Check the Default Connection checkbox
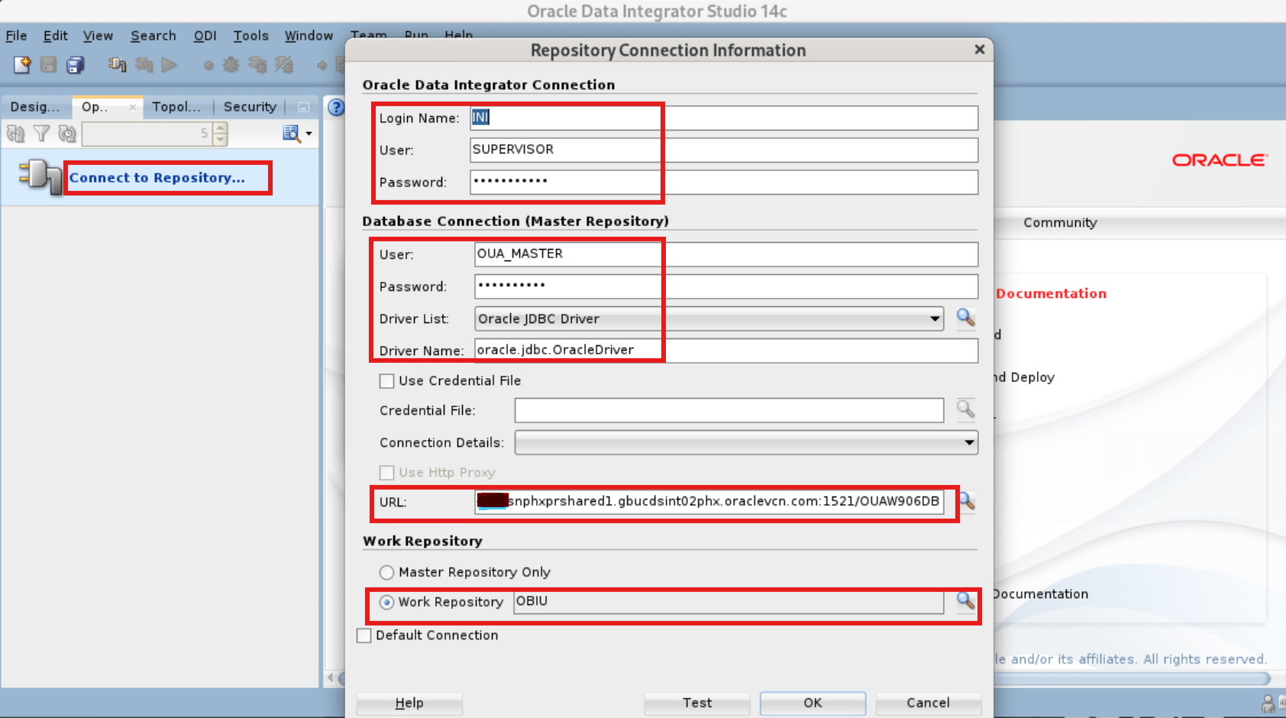The width and height of the screenshot is (1286, 718). tap(364, 635)
